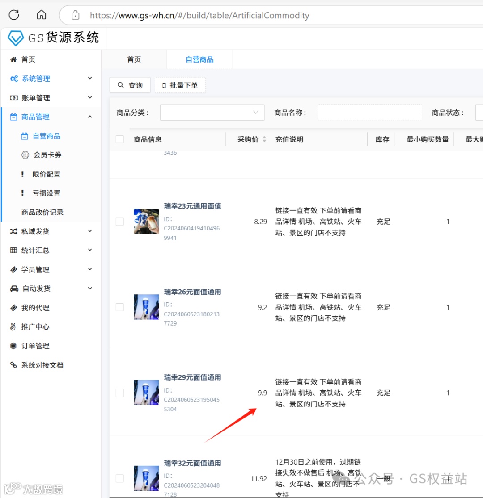Click thumbnail image of 瑞幸23元通用面值
The height and width of the screenshot is (498, 483).
coord(146,221)
